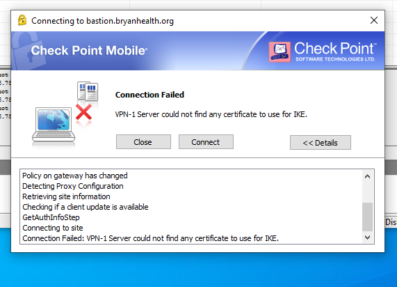Click the server documents icon

coord(88,91)
